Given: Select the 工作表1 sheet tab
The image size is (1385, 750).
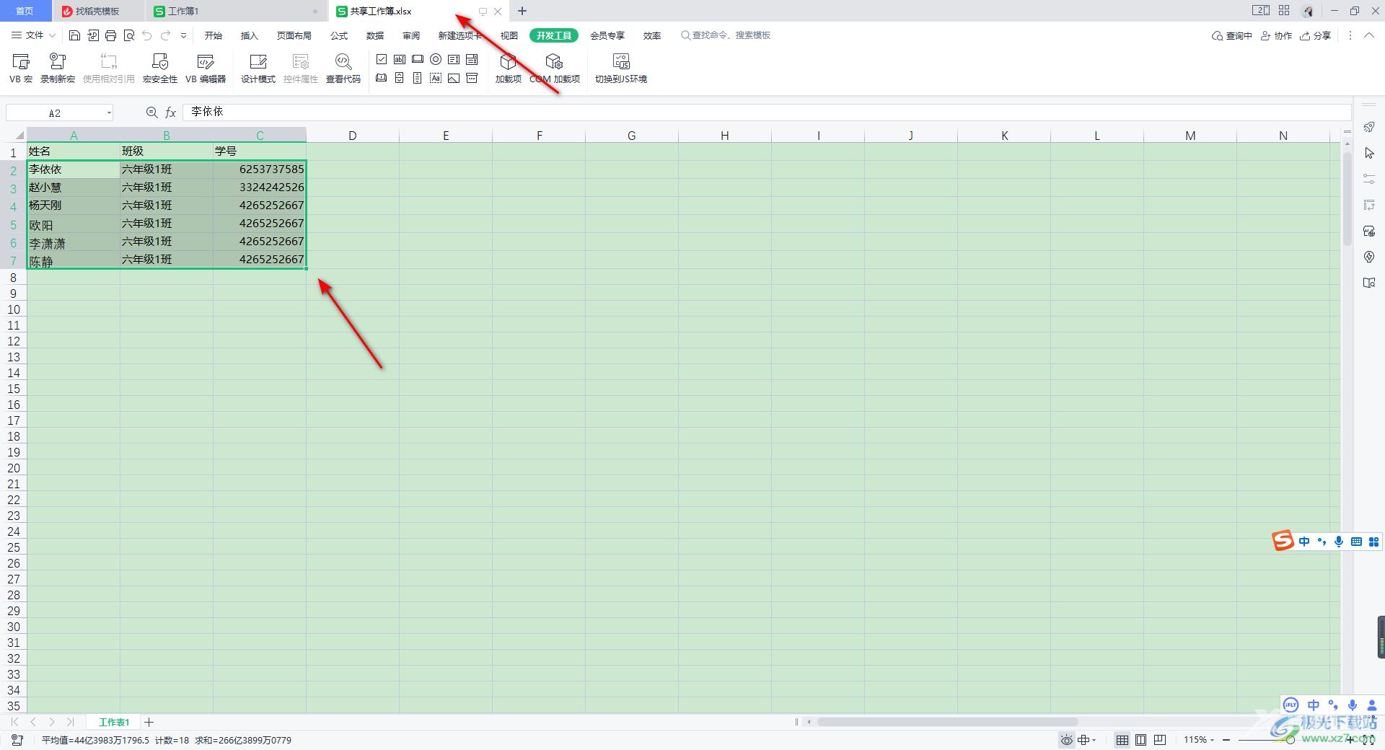Looking at the screenshot, I should tap(114, 722).
